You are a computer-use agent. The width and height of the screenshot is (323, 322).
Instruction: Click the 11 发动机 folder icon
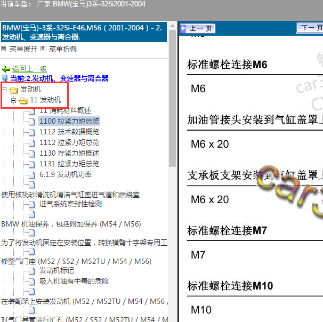pos(23,101)
